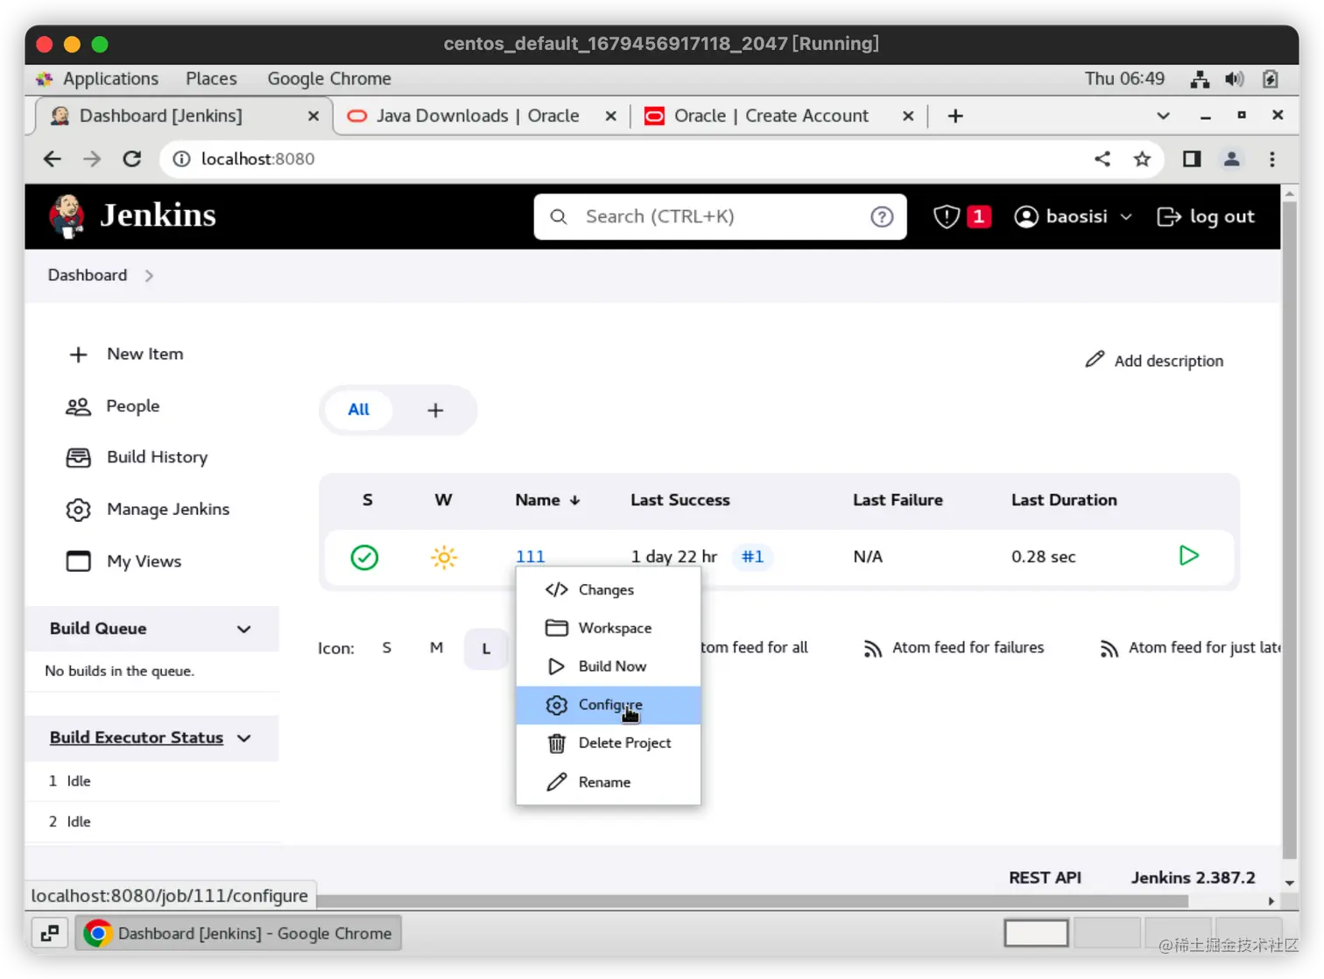
Task: Choose Configure from the context menu
Action: [609, 705]
